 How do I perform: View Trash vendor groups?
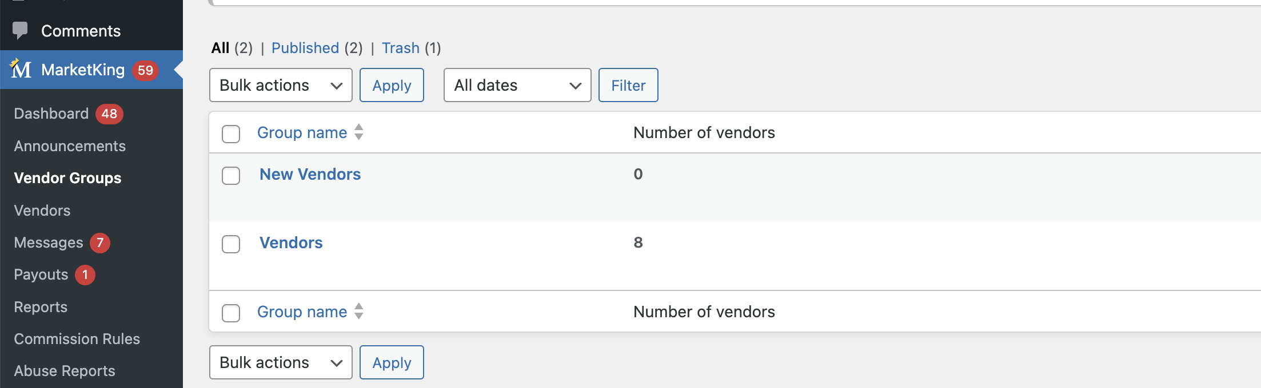pyautogui.click(x=401, y=48)
